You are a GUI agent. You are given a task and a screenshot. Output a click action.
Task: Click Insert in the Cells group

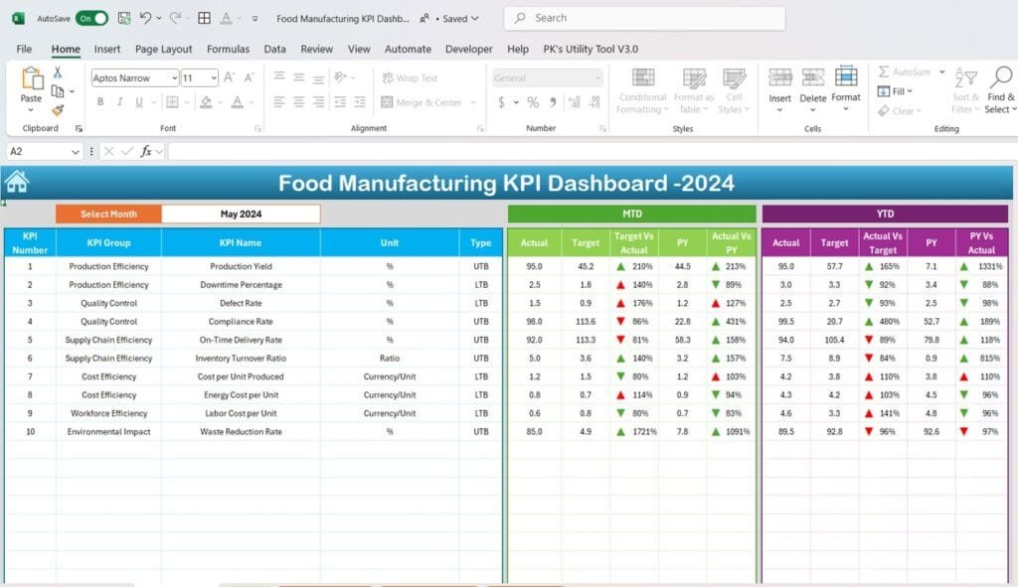(x=780, y=87)
